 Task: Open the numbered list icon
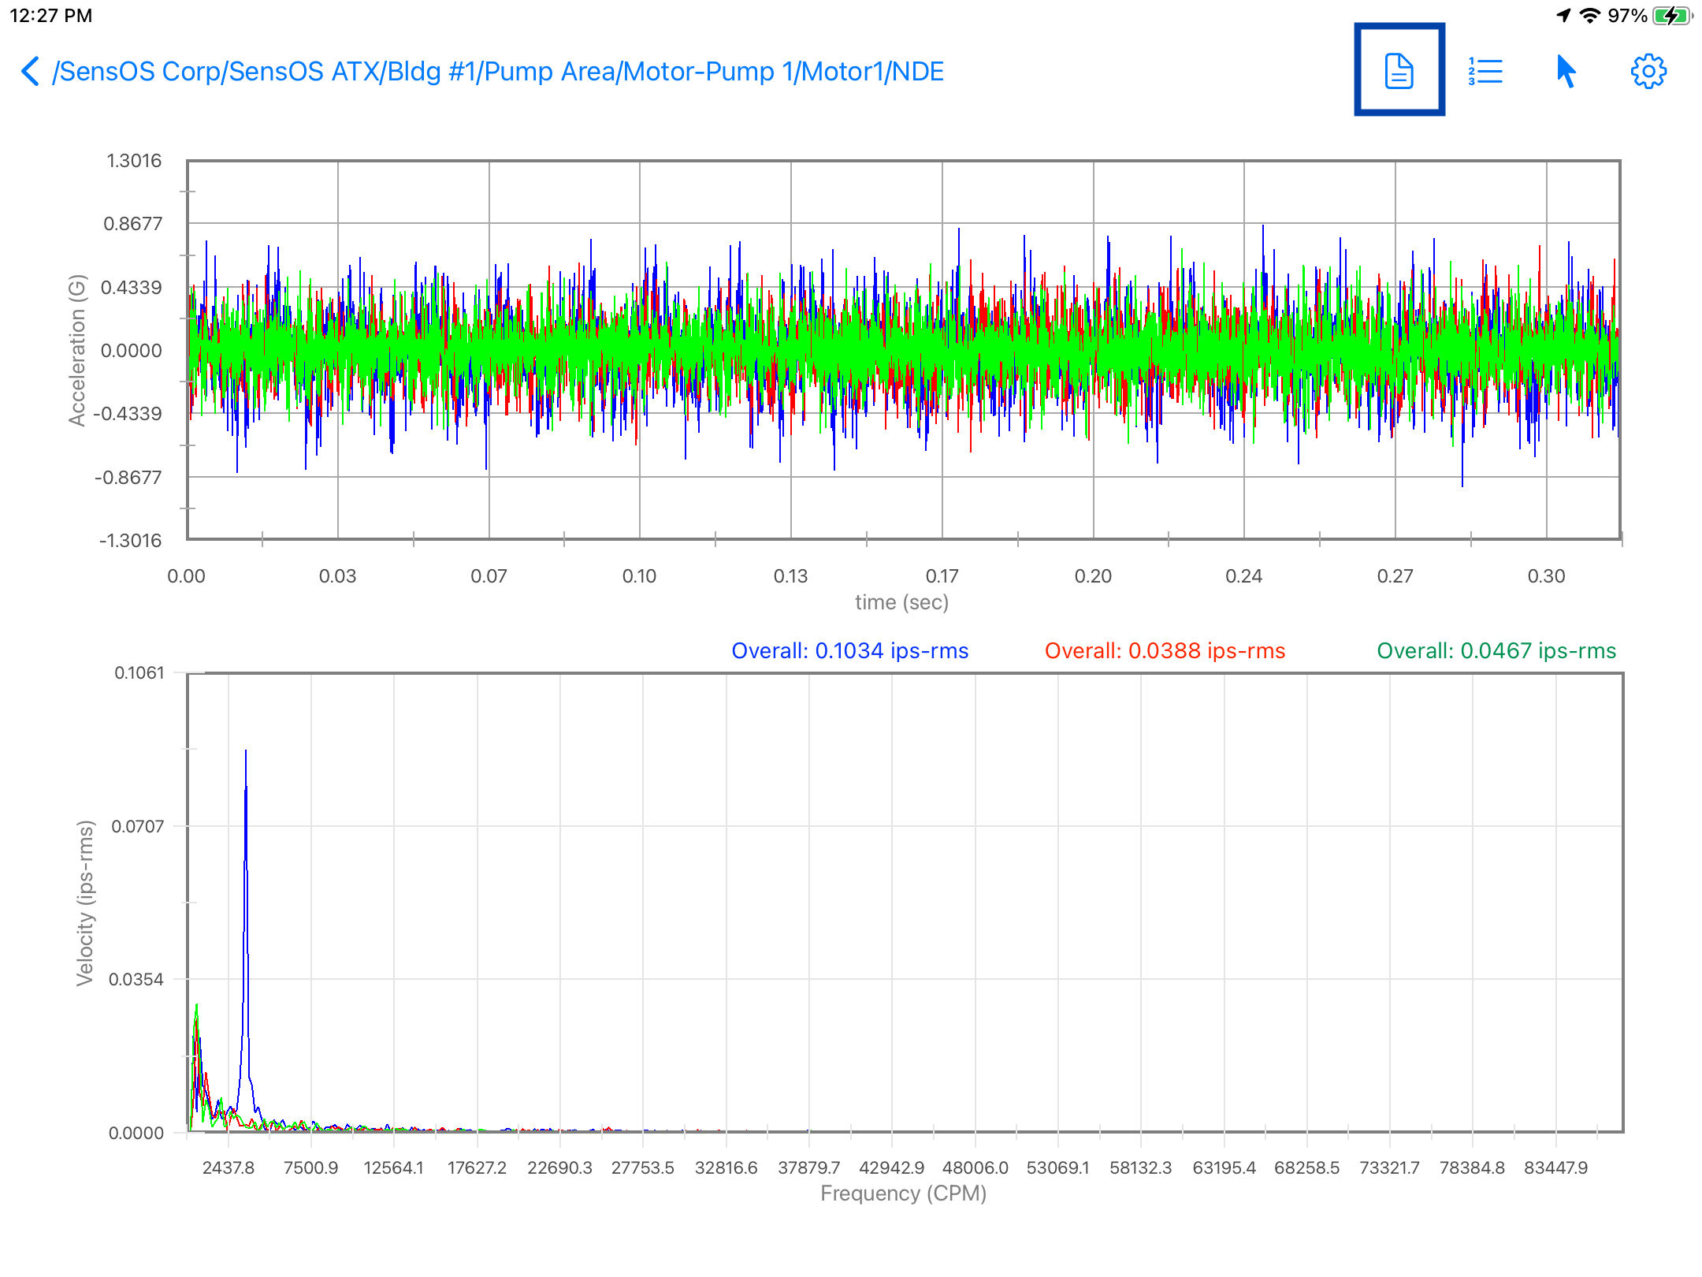pos(1485,71)
